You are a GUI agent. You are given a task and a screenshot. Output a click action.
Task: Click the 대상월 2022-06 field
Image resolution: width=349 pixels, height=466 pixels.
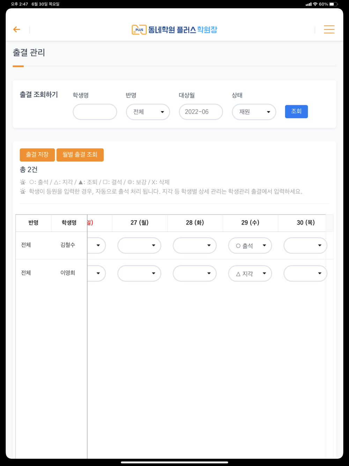[201, 112]
